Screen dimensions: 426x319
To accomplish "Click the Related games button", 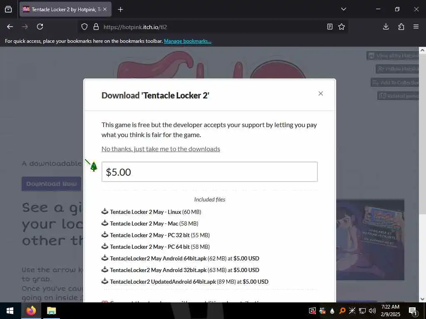I will tap(398, 96).
